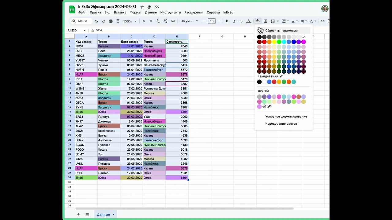Open the Инструменты menu
This screenshot has width=392, height=220.
coord(171,13)
